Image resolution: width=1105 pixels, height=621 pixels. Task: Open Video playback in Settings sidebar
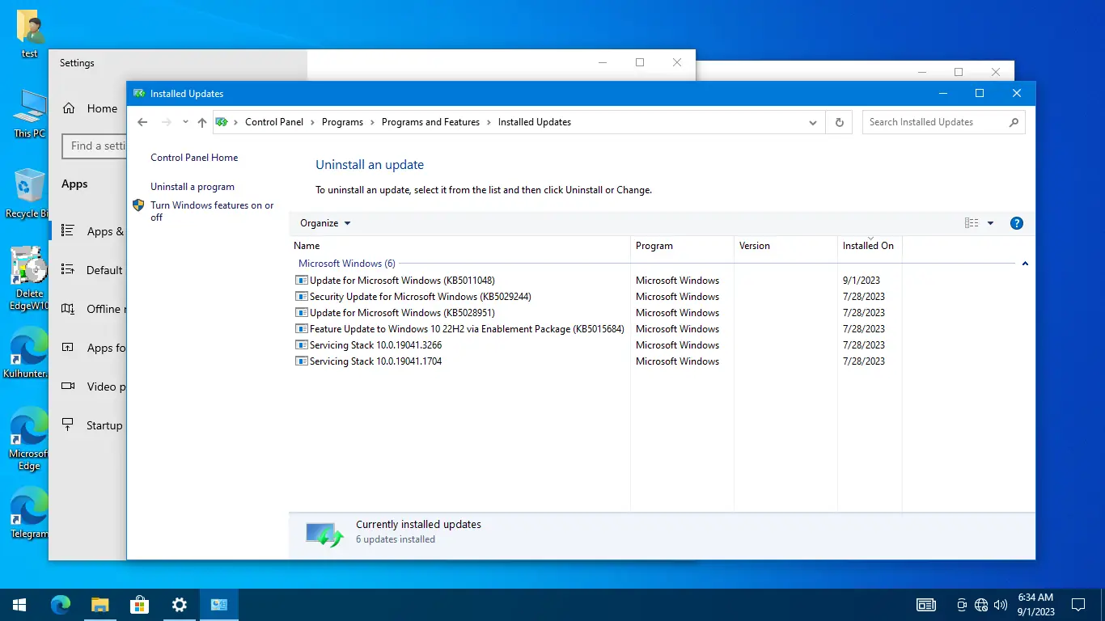89,387
